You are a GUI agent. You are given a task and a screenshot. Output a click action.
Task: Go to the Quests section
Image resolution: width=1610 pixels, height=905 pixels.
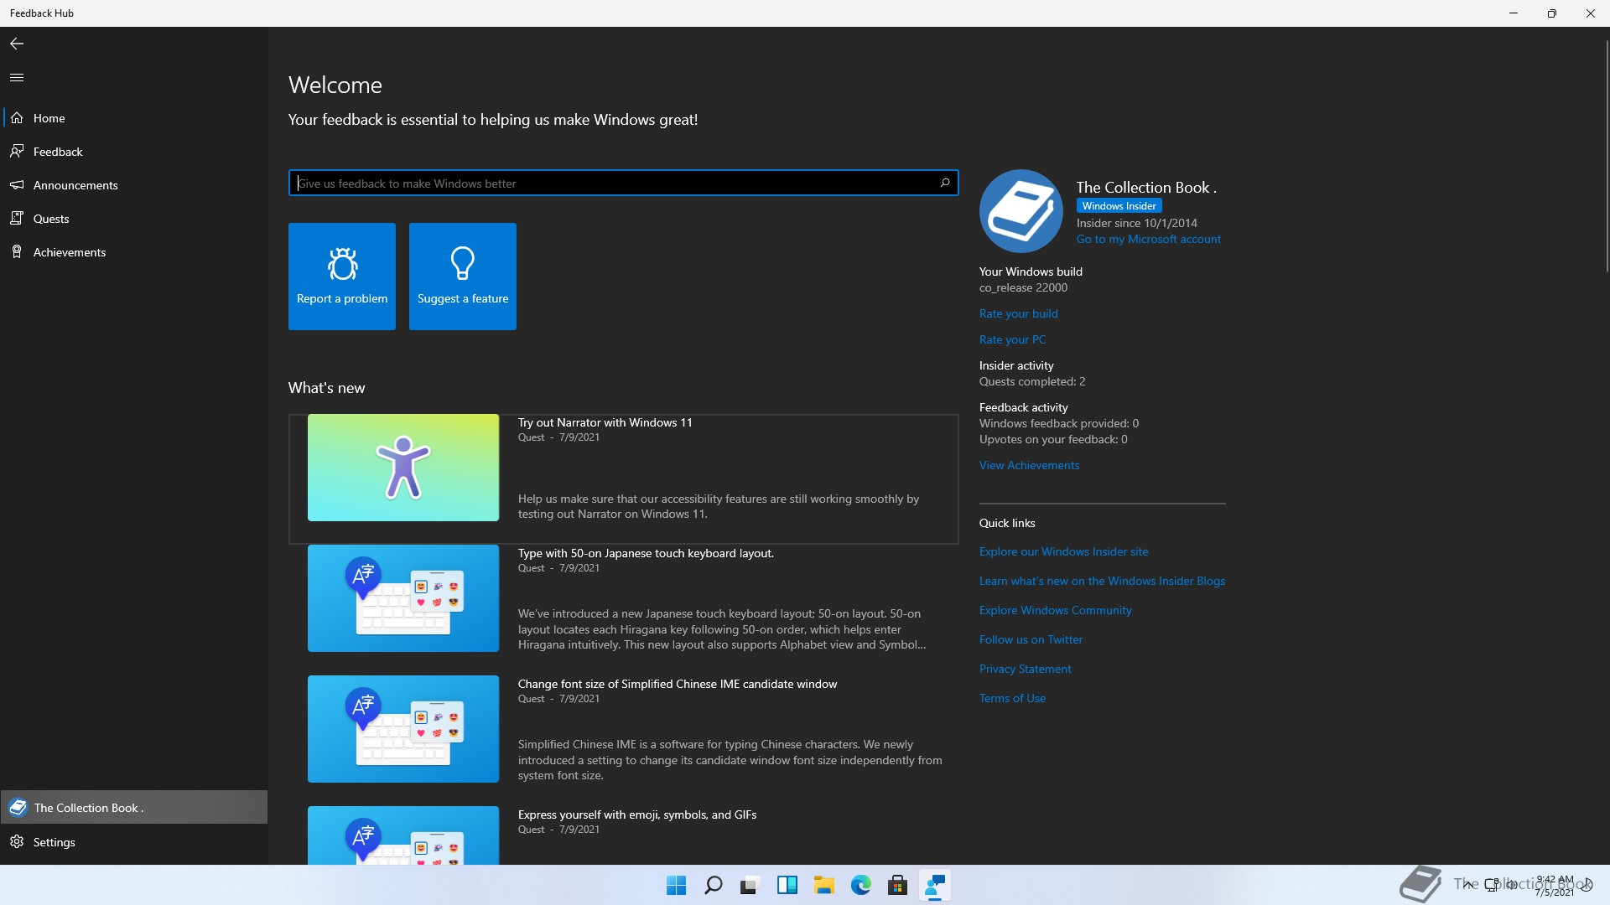click(x=134, y=219)
